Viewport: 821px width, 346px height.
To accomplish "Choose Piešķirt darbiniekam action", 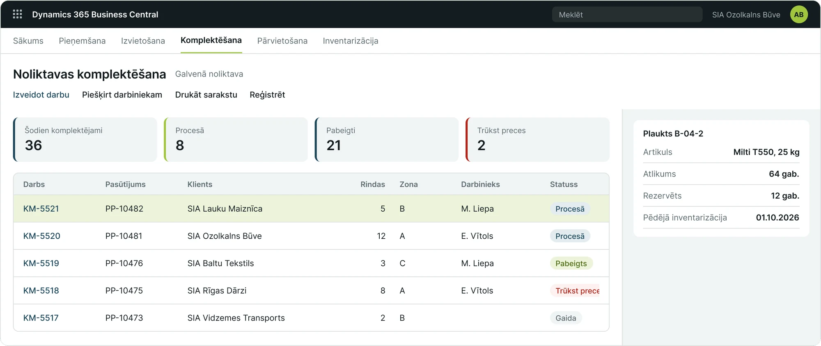I will coord(122,95).
